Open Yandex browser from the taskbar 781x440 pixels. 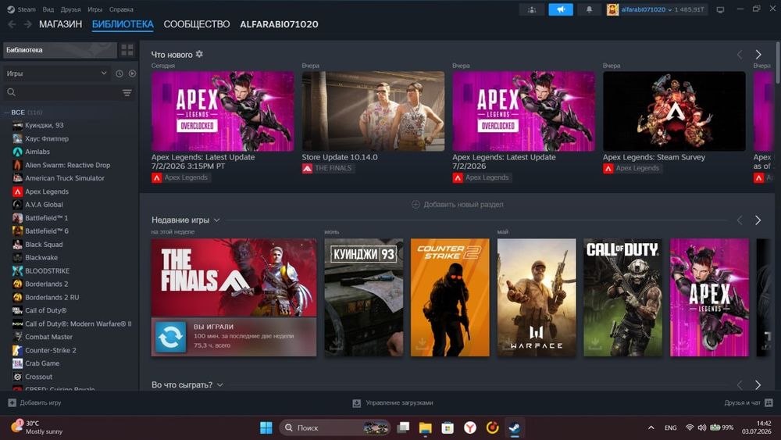469,427
